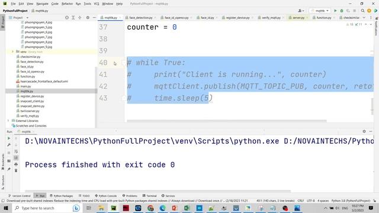Screen dimensions: 379x213
Task: Collapse all icon in Project panel
Action: pyautogui.click(x=79, y=18)
